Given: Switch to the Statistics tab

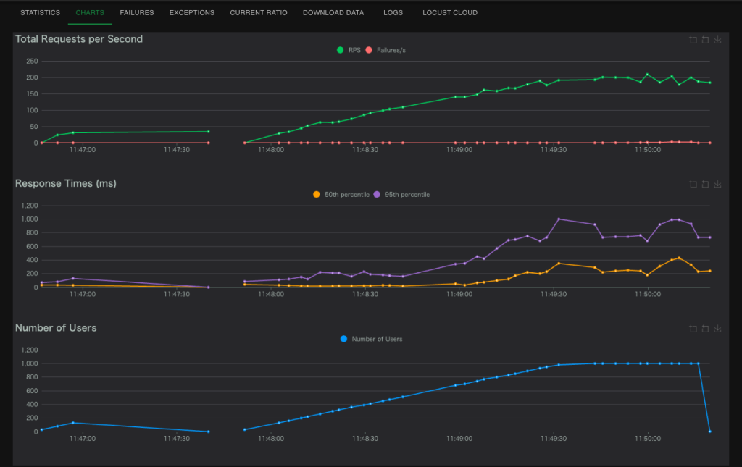Looking at the screenshot, I should pyautogui.click(x=40, y=12).
